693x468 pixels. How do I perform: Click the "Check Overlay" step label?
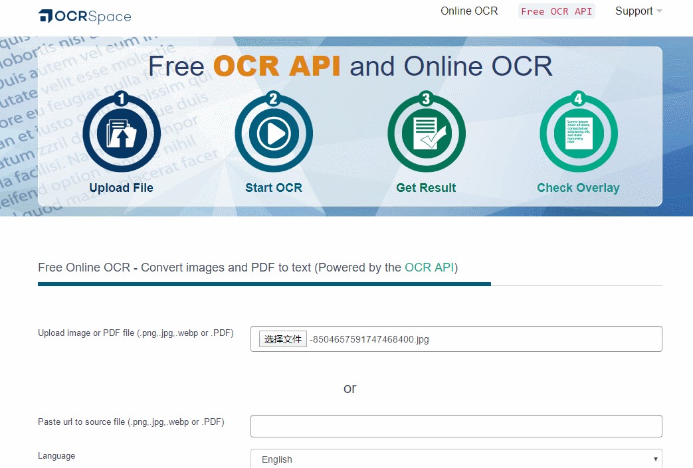578,188
